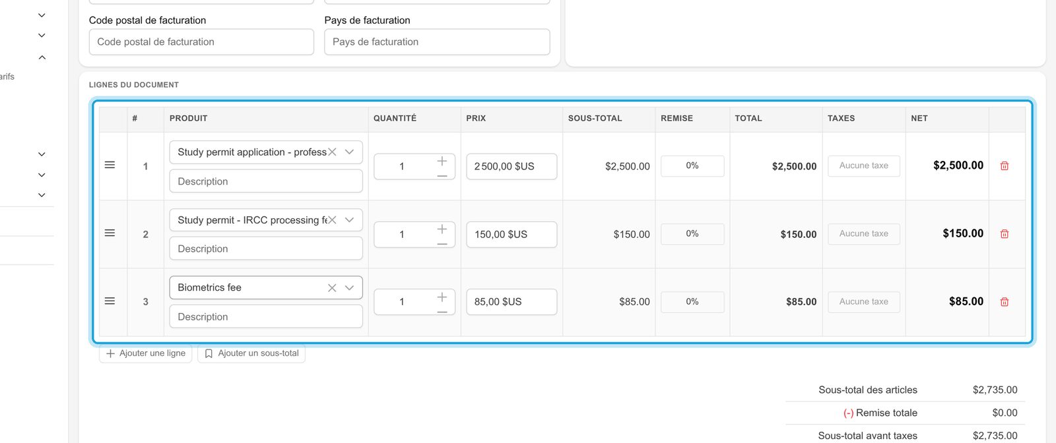Viewport: 1056px width, 443px height.
Task: Edit discount percentage on line 2
Action: [692, 233]
